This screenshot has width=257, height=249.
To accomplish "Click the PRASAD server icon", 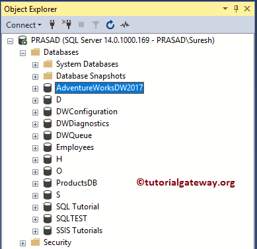I will click(22, 40).
